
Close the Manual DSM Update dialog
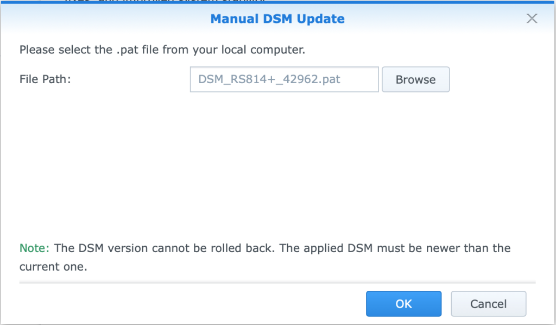tap(532, 18)
